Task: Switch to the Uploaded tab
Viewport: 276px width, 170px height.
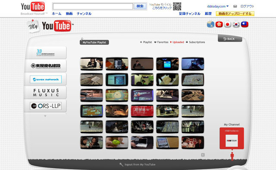Action: click(x=177, y=42)
